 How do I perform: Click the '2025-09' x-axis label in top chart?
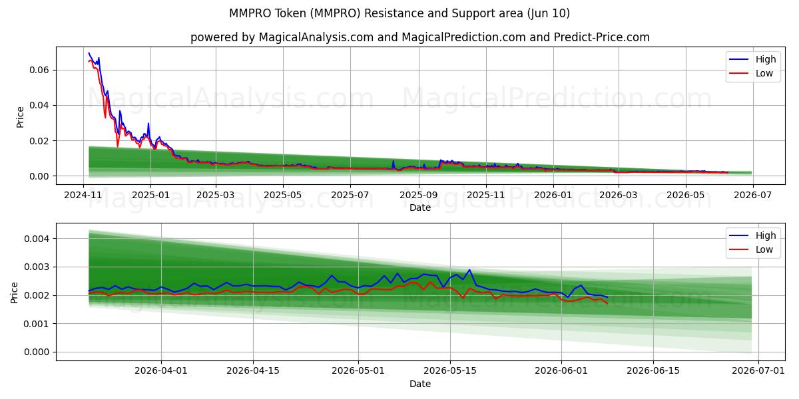419,195
